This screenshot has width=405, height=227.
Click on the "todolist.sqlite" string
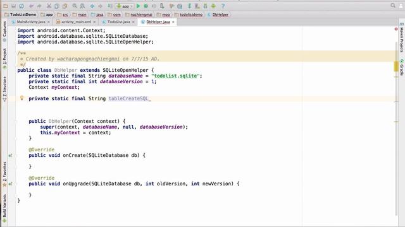175,76
